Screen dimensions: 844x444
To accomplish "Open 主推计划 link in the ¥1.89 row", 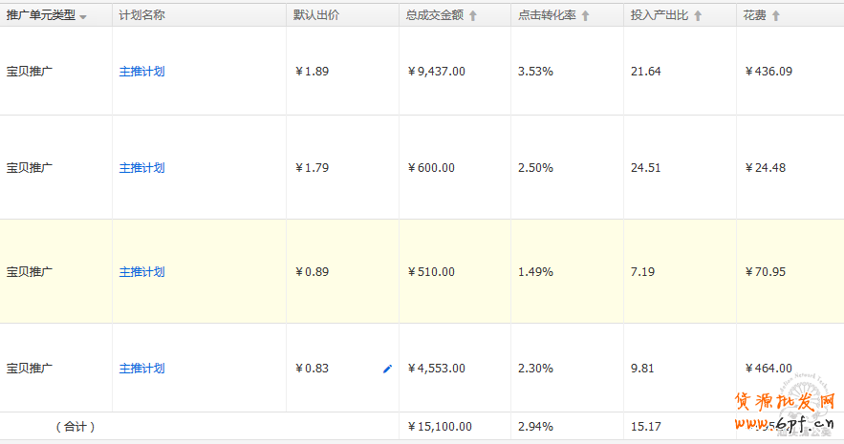I will [x=141, y=72].
